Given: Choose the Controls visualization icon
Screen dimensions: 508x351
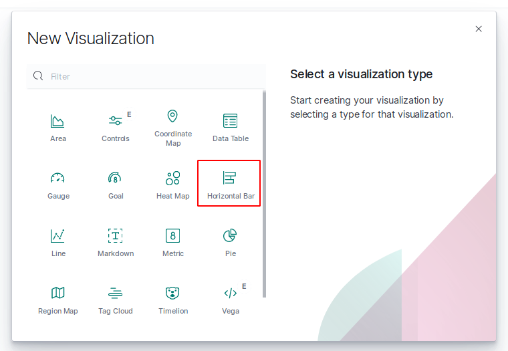Looking at the screenshot, I should 115,120.
